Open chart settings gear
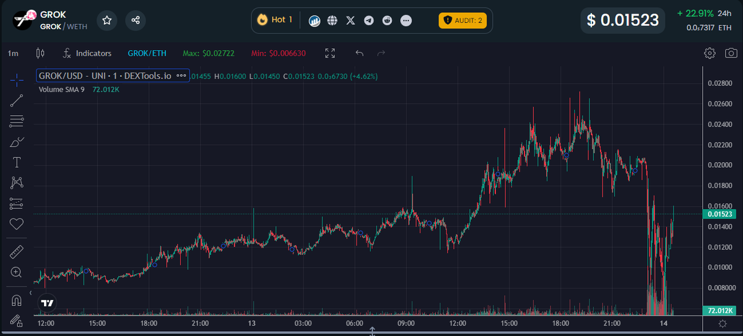Screen dimensions: 743x336 710,53
